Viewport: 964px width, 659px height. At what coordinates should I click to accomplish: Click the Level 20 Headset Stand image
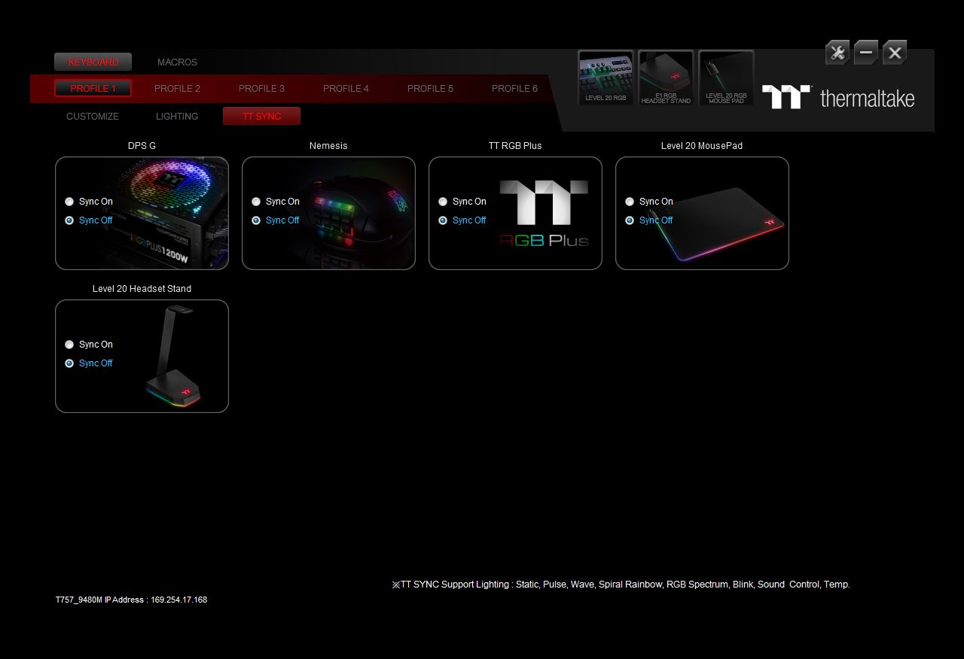coord(172,357)
